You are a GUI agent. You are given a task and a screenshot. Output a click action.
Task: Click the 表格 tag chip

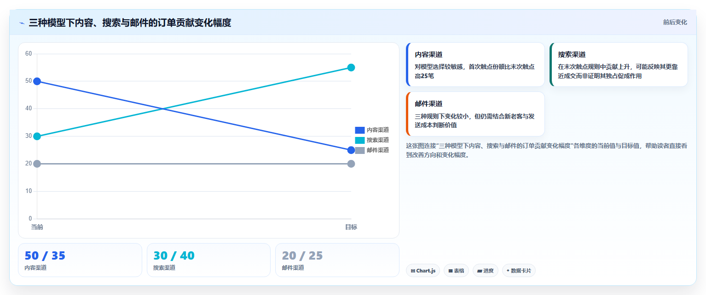(x=456, y=271)
